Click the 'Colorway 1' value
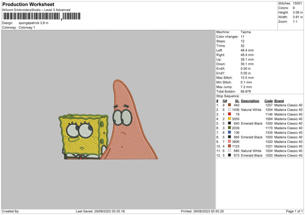 point(27,27)
